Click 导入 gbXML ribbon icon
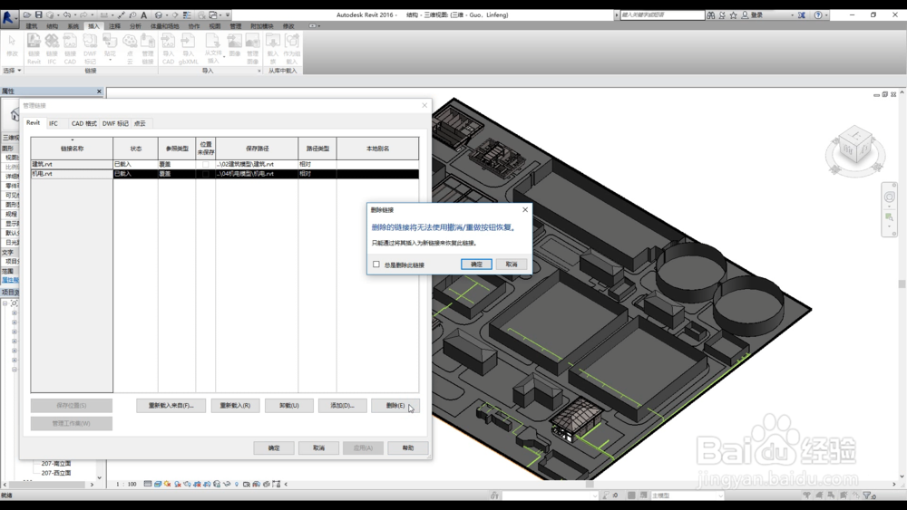907x510 pixels. [188, 48]
